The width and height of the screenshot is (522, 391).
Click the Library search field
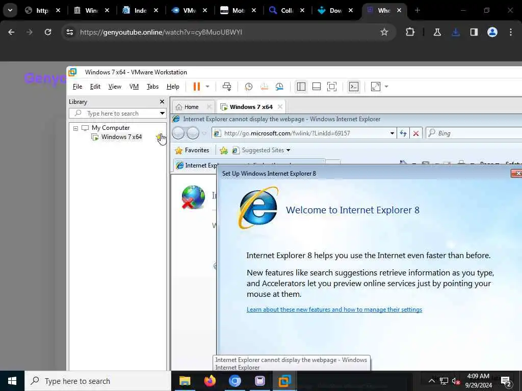click(x=113, y=114)
